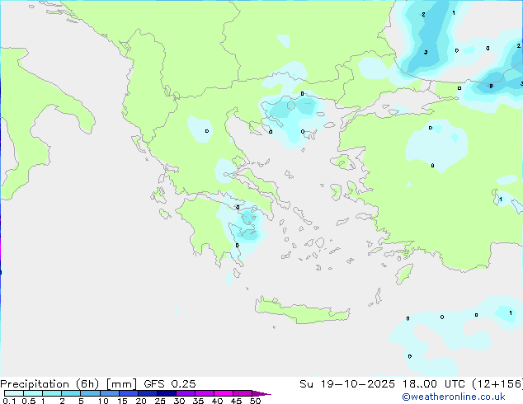Viewport: 523px width, 404px height.
Task: Pick the 2–5 mm legend color swatch
Action: [71, 393]
